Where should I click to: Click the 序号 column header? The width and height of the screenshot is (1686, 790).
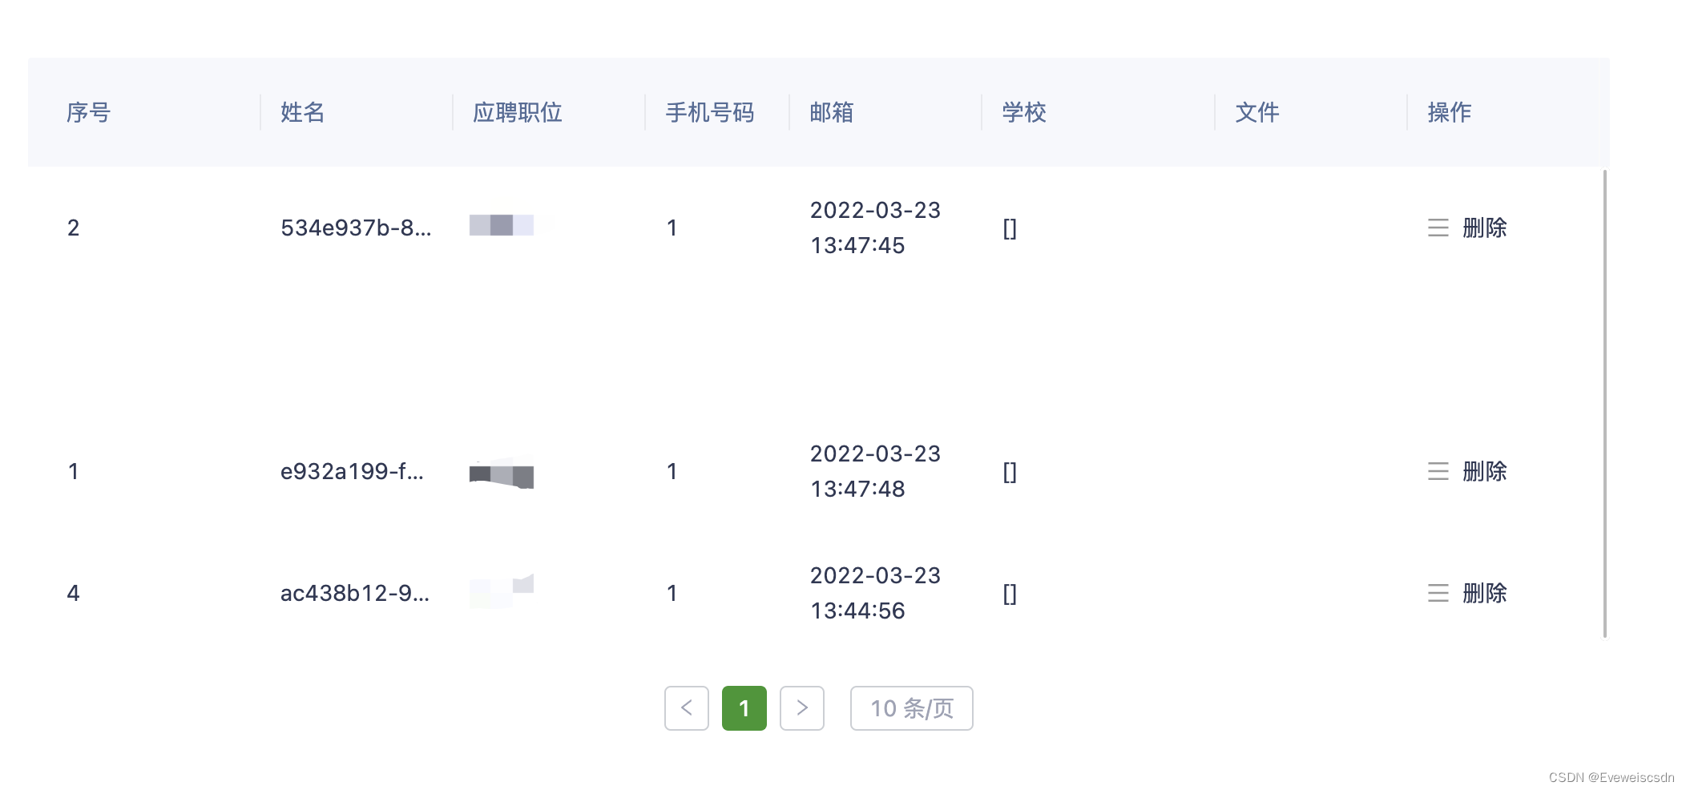click(88, 112)
